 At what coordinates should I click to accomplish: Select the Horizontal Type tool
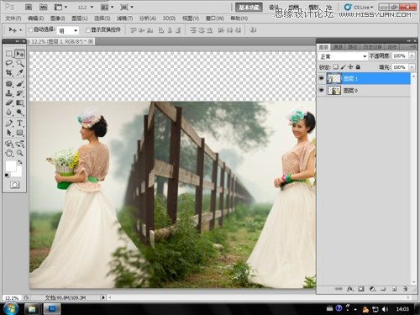(x=19, y=123)
